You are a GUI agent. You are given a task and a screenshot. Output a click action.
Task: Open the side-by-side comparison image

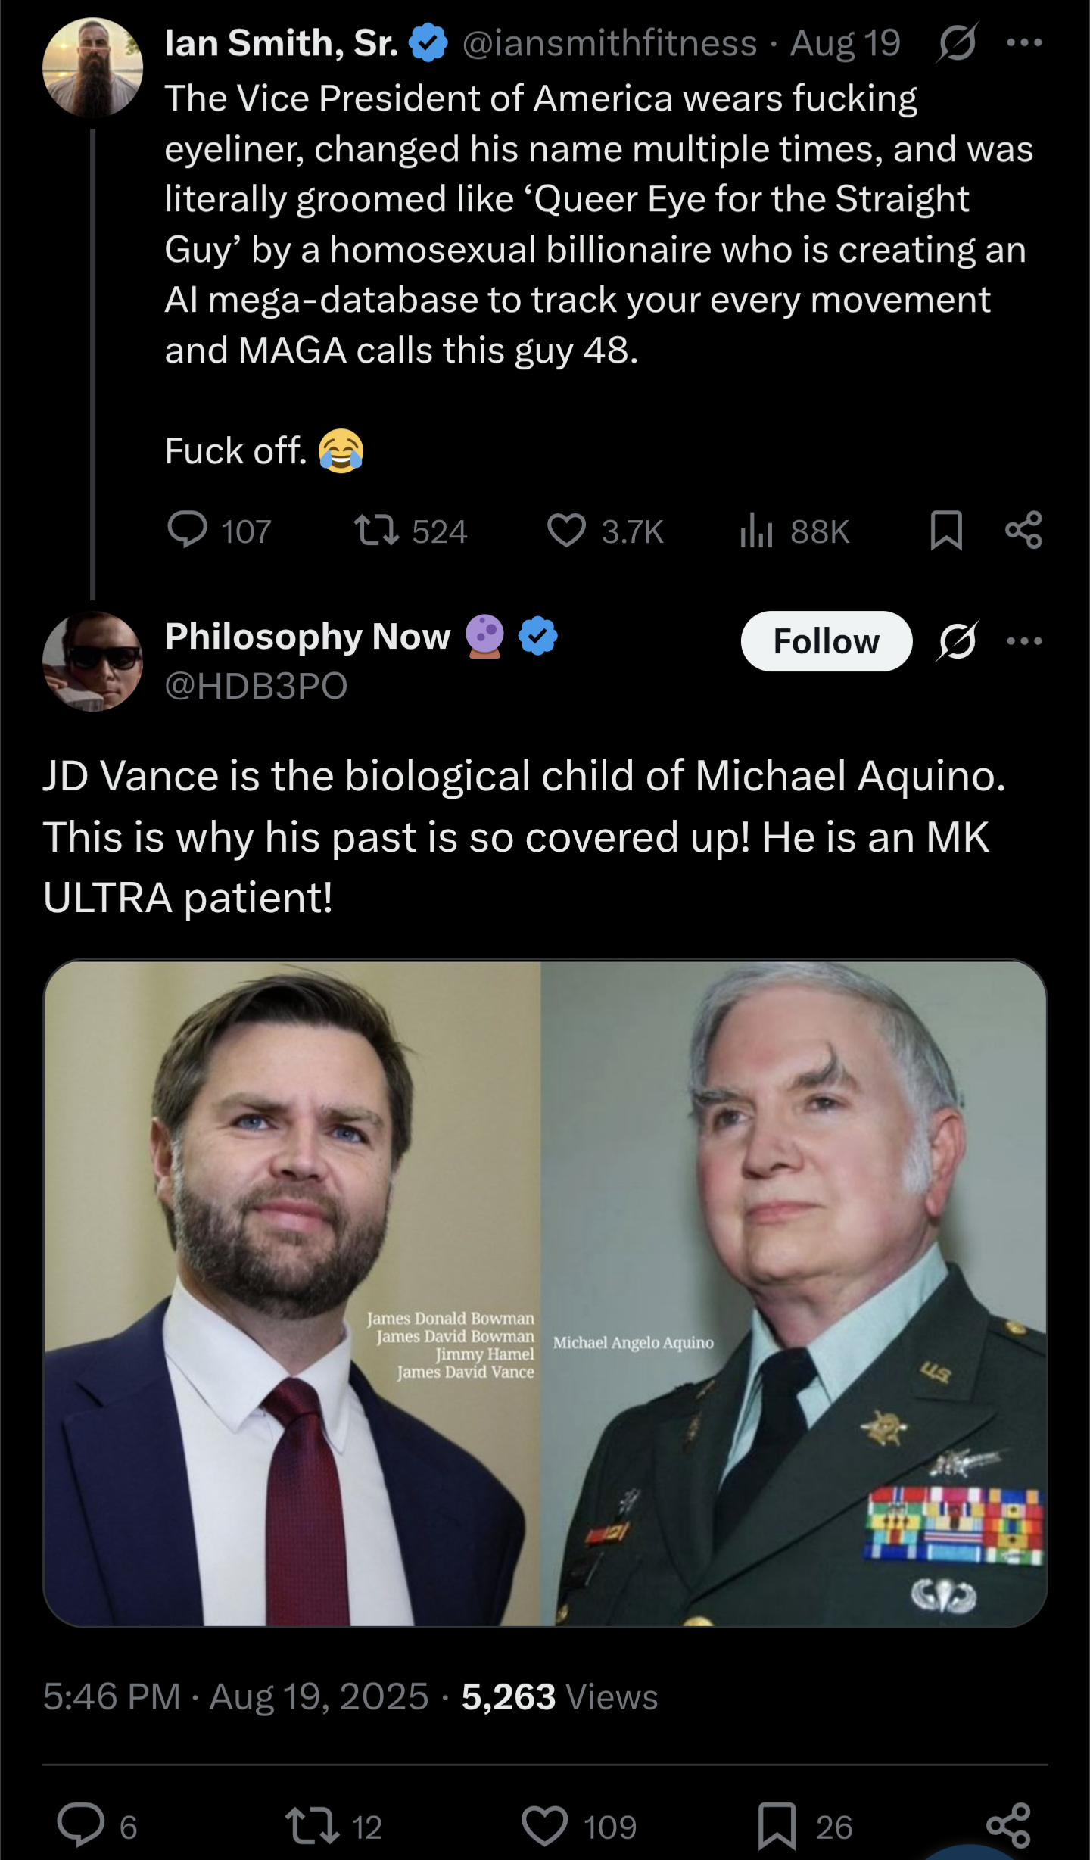coord(545,1293)
